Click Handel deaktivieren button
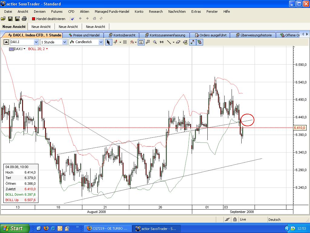Screen dimensions: 310x233 pyautogui.click(x=49, y=19)
